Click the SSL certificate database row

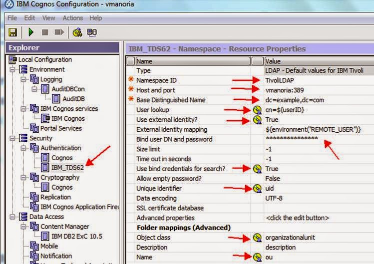click(x=250, y=208)
